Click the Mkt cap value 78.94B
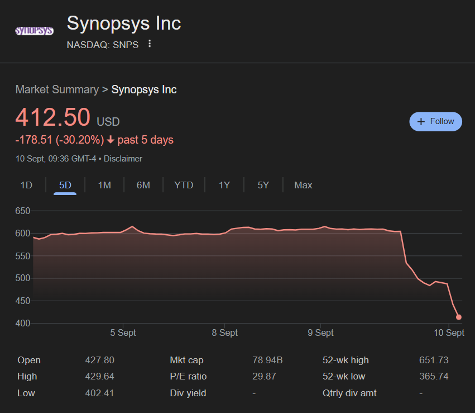Image resolution: width=475 pixels, height=413 pixels. pyautogui.click(x=267, y=360)
